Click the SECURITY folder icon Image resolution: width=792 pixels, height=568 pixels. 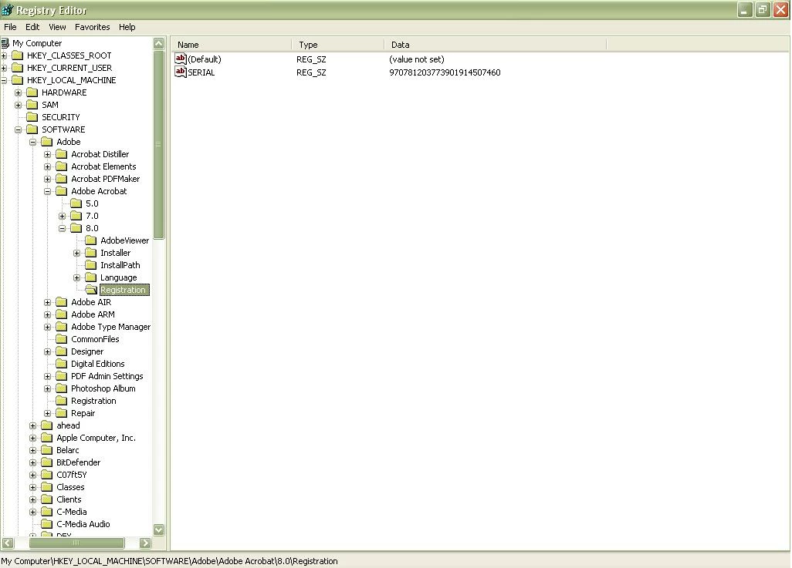point(32,117)
